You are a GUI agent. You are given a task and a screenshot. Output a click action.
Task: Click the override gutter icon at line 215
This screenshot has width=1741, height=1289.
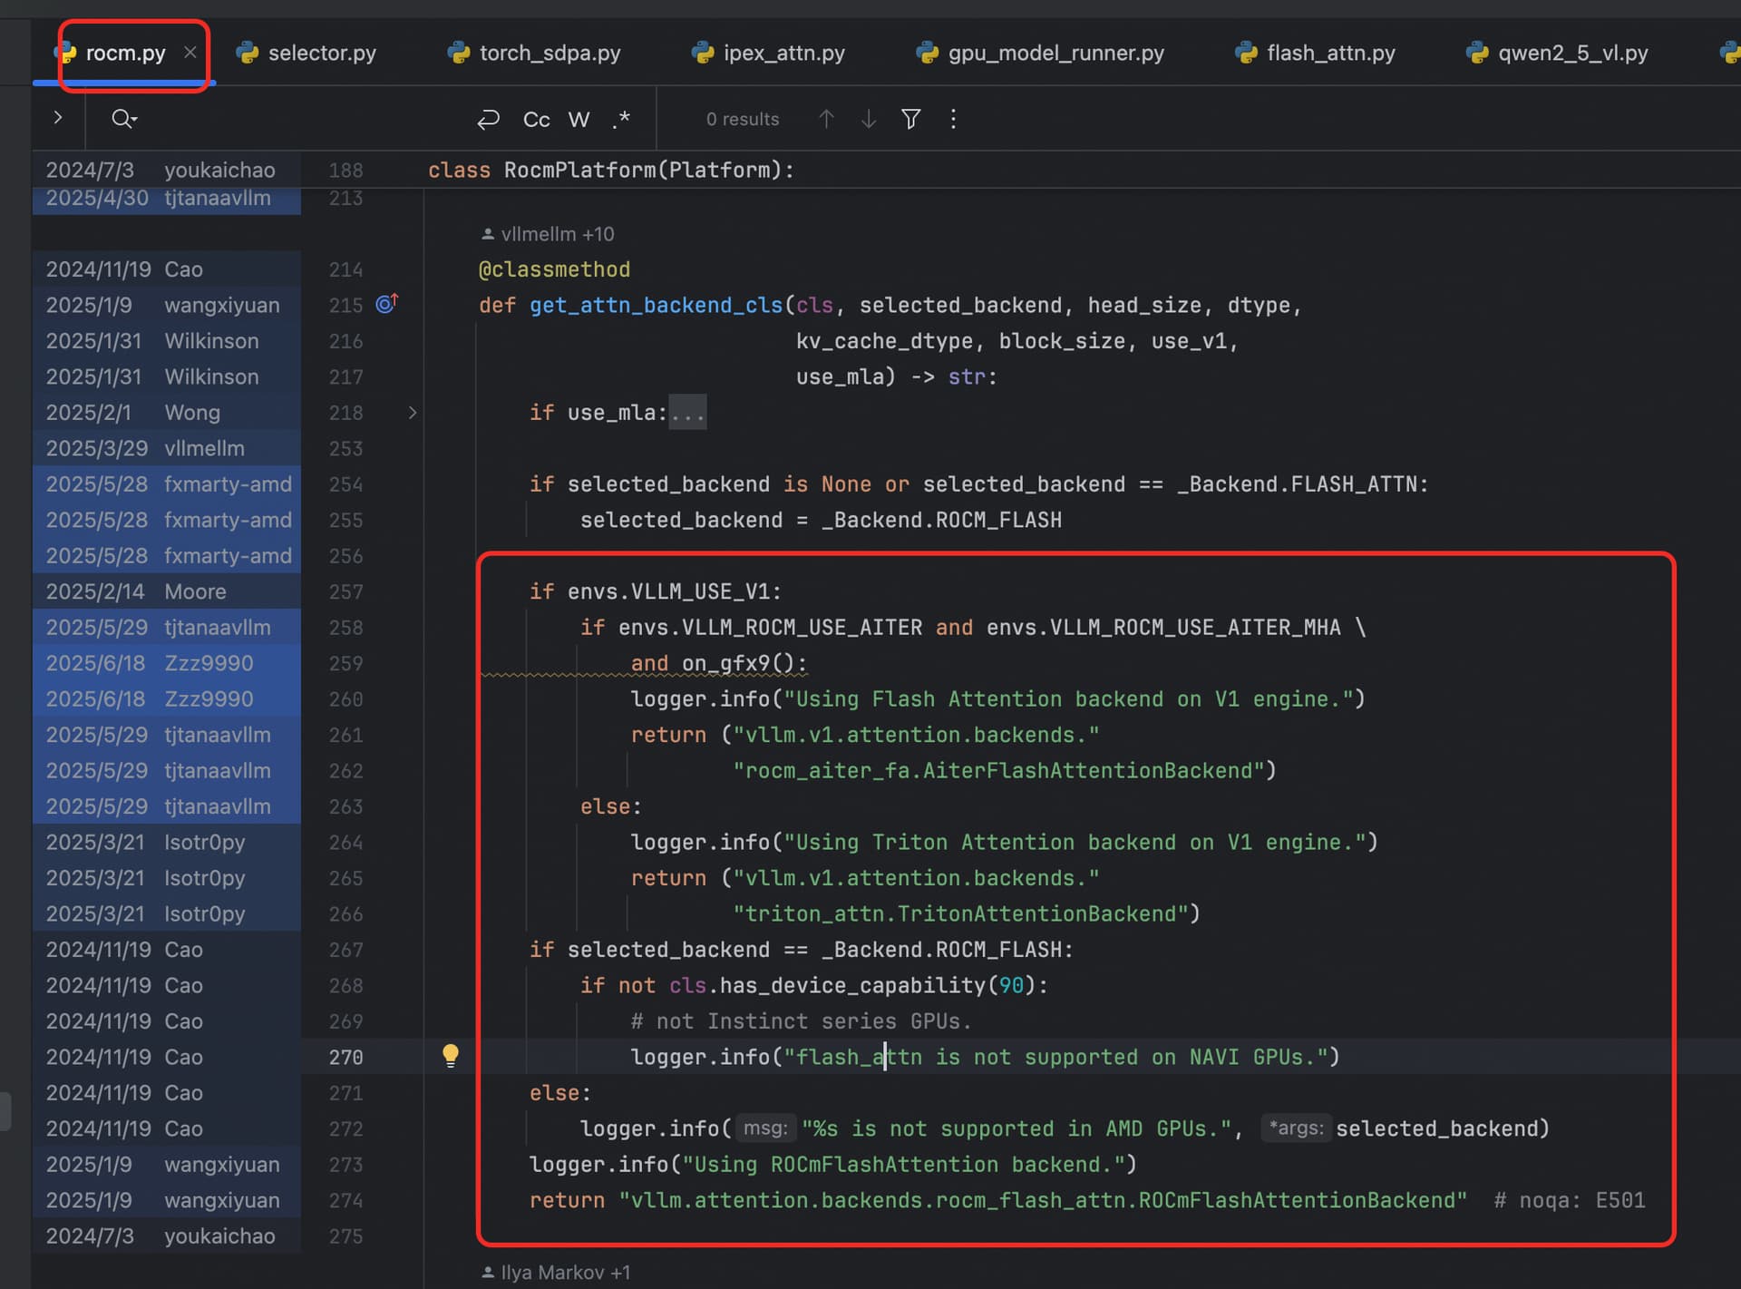coord(387,304)
